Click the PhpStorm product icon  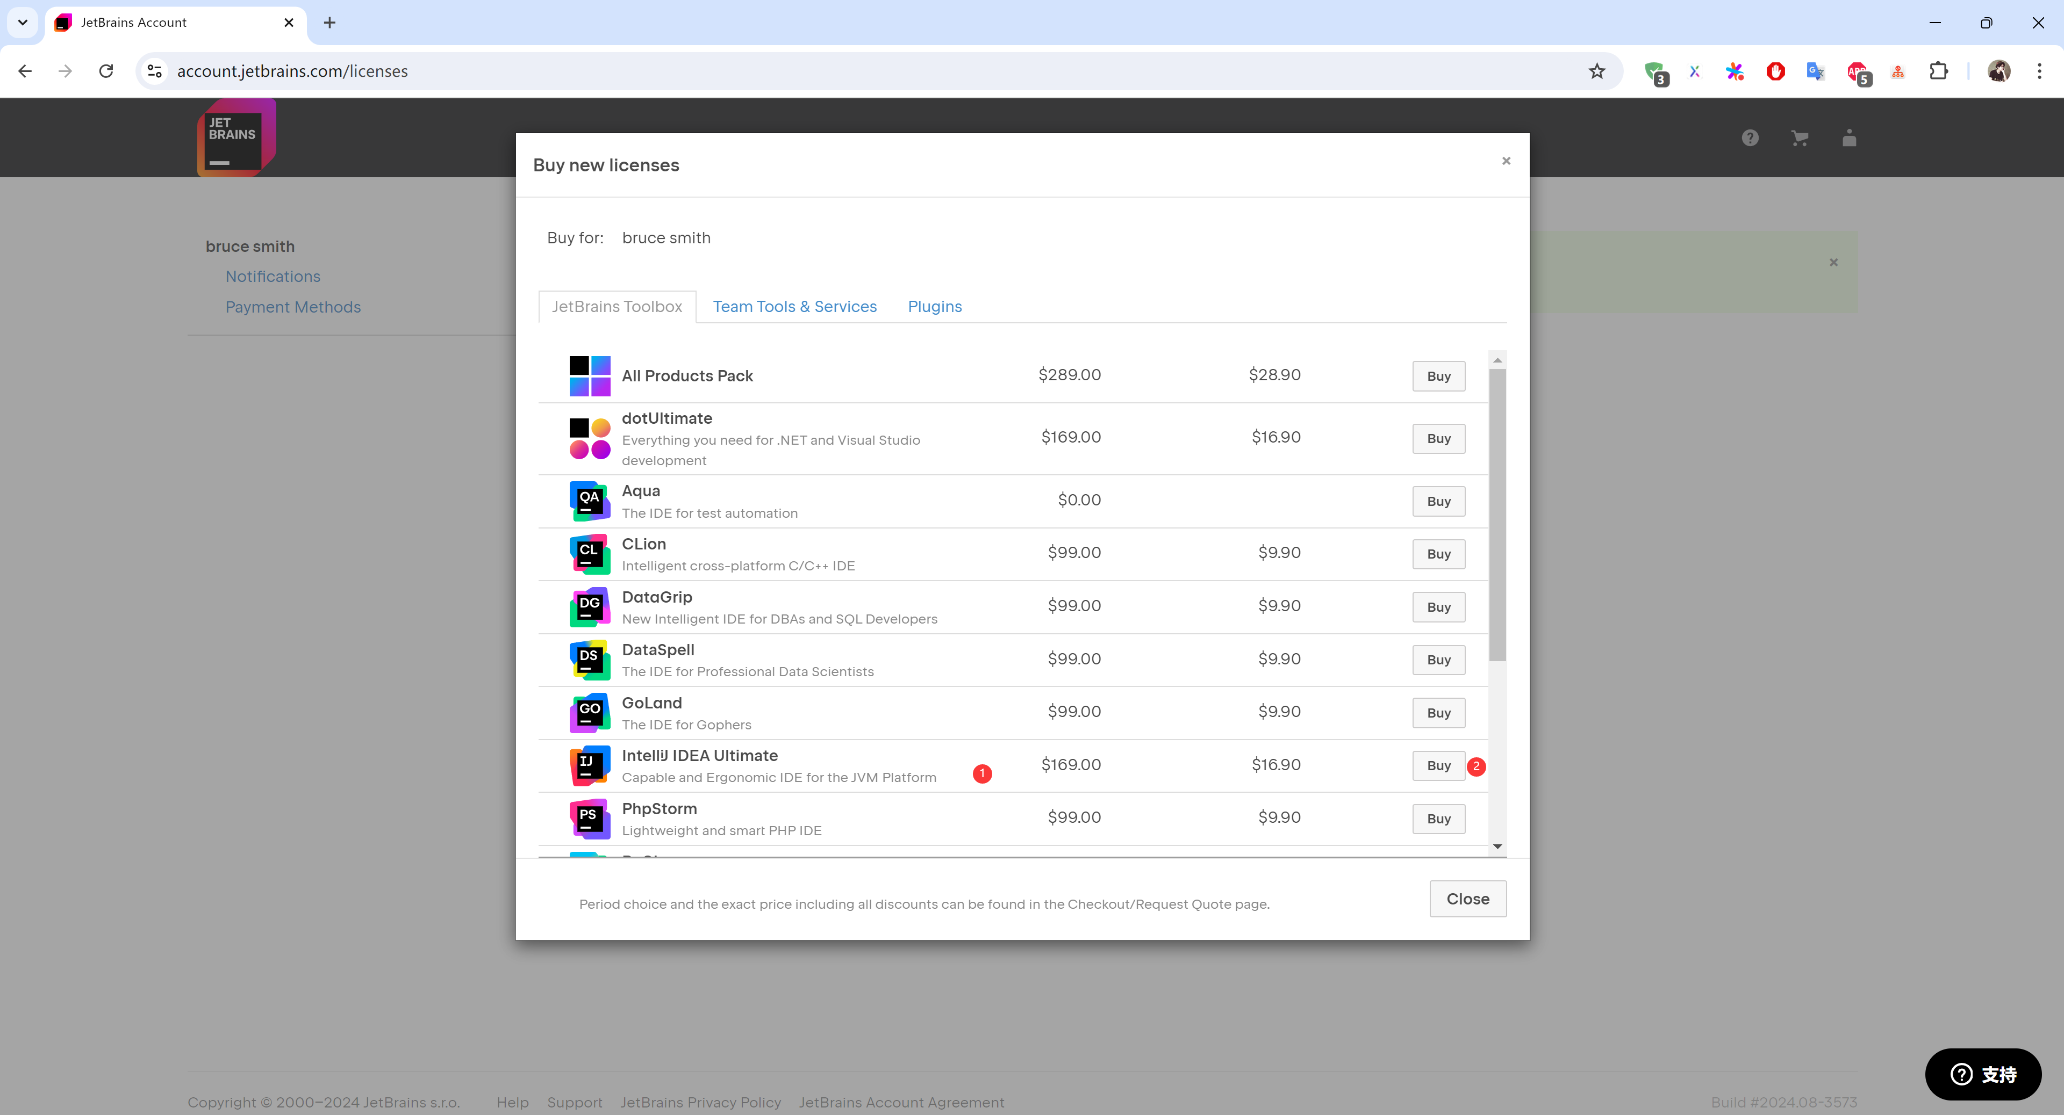click(590, 818)
